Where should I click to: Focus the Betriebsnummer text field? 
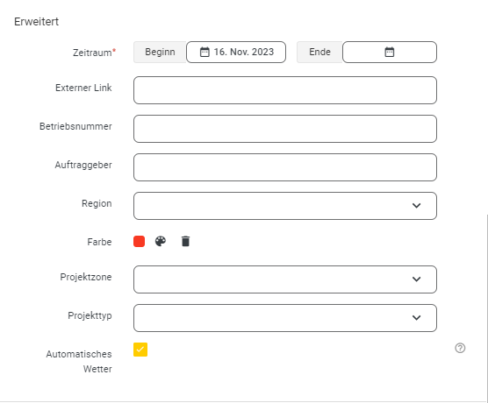[x=285, y=129]
